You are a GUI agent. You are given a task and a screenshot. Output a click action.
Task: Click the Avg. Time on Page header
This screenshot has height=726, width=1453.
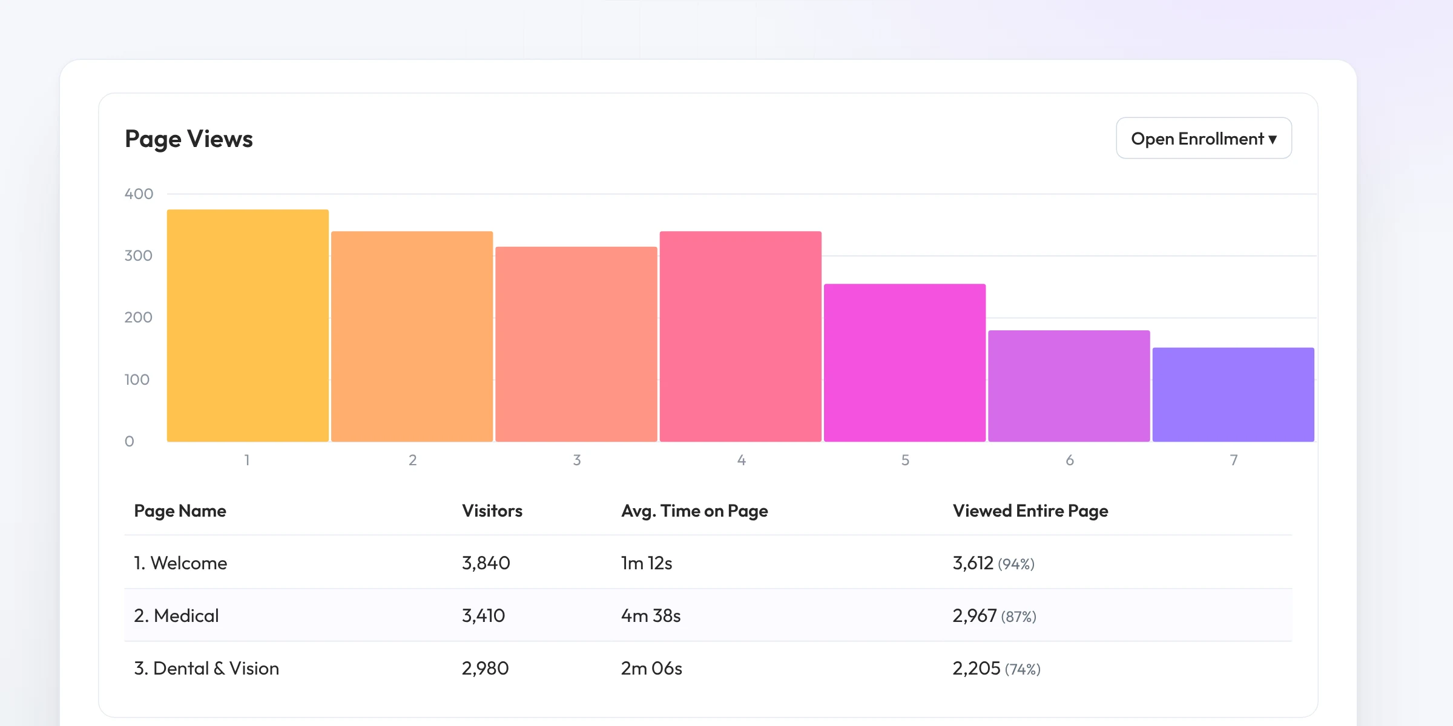click(694, 511)
